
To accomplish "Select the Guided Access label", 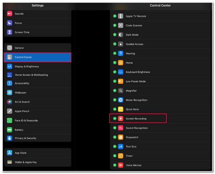I will (134, 44).
